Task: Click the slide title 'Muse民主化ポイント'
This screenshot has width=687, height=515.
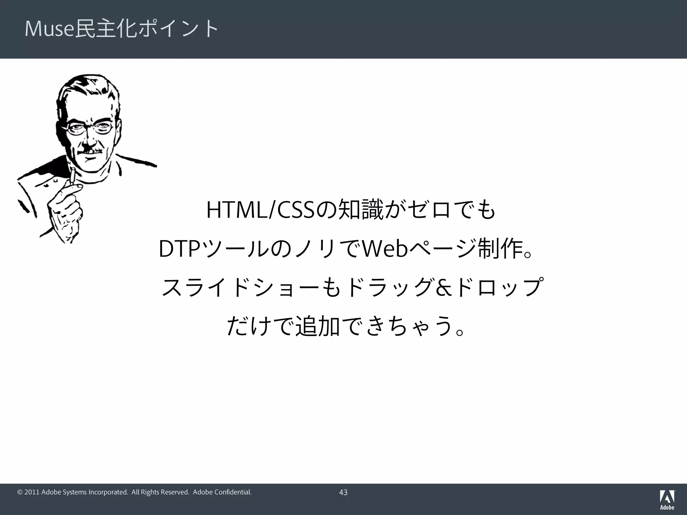Action: (122, 29)
